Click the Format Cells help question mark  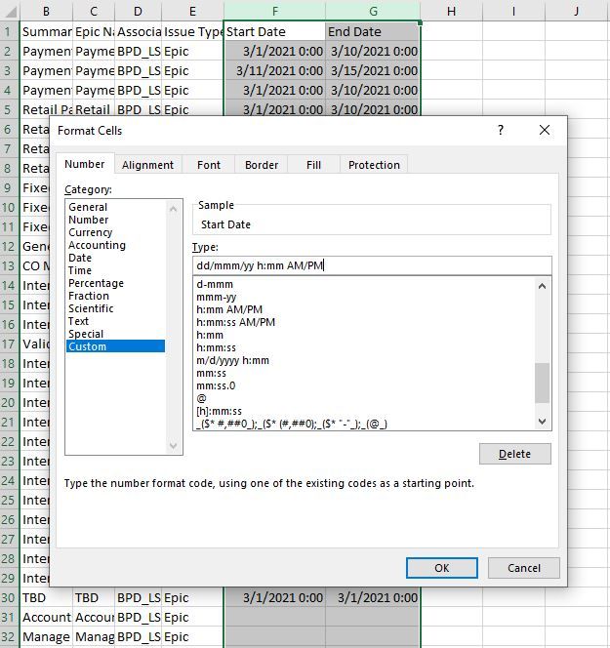coord(501,130)
